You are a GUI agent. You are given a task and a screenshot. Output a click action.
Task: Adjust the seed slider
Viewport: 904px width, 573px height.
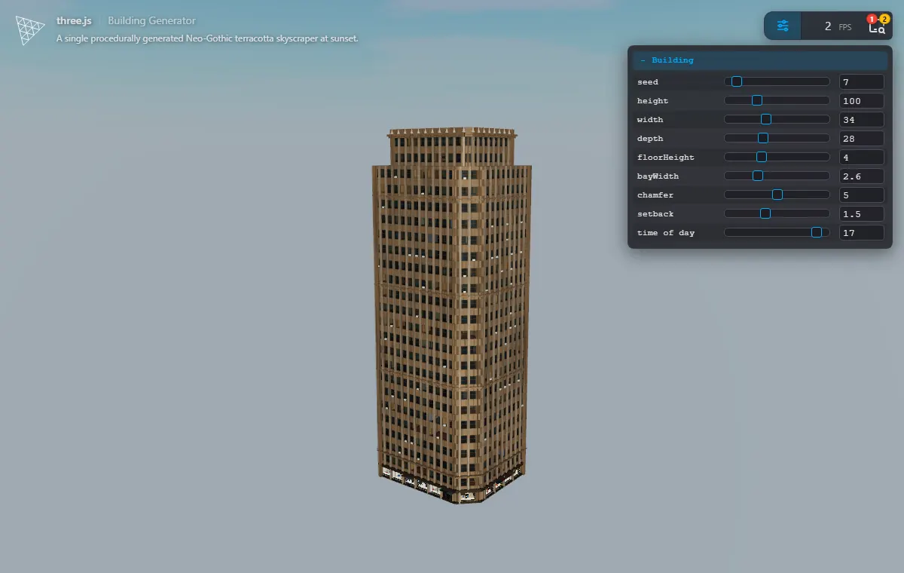(x=777, y=81)
